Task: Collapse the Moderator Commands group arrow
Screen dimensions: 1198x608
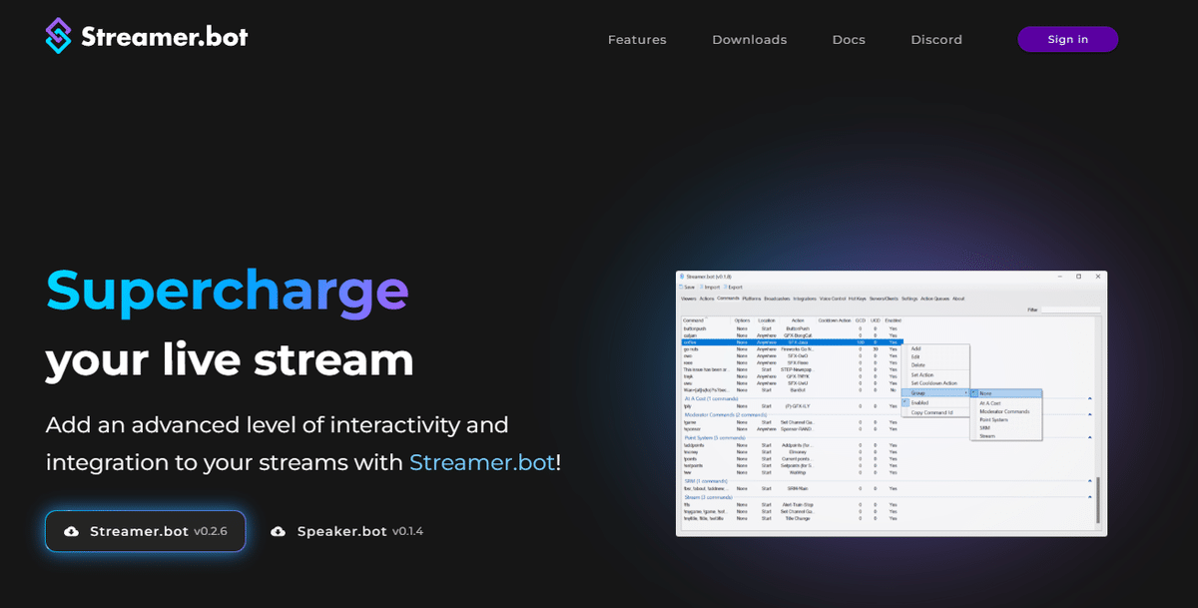Action: point(1090,414)
